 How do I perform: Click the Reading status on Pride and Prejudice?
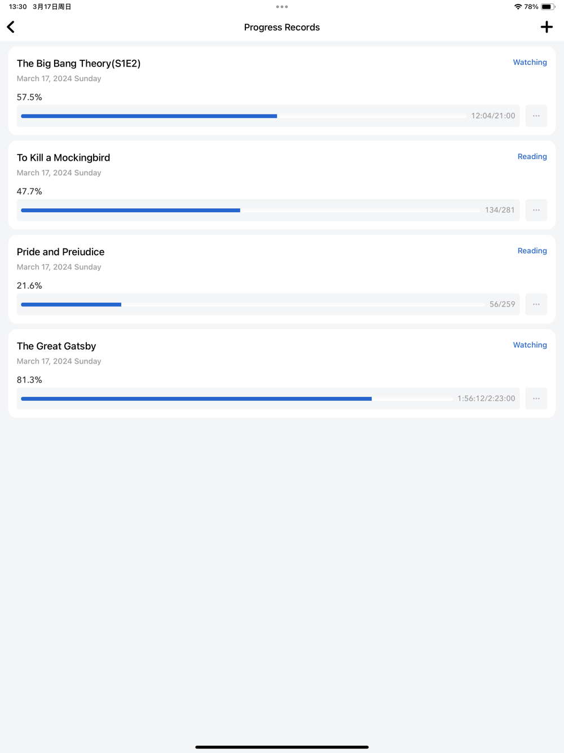point(532,251)
